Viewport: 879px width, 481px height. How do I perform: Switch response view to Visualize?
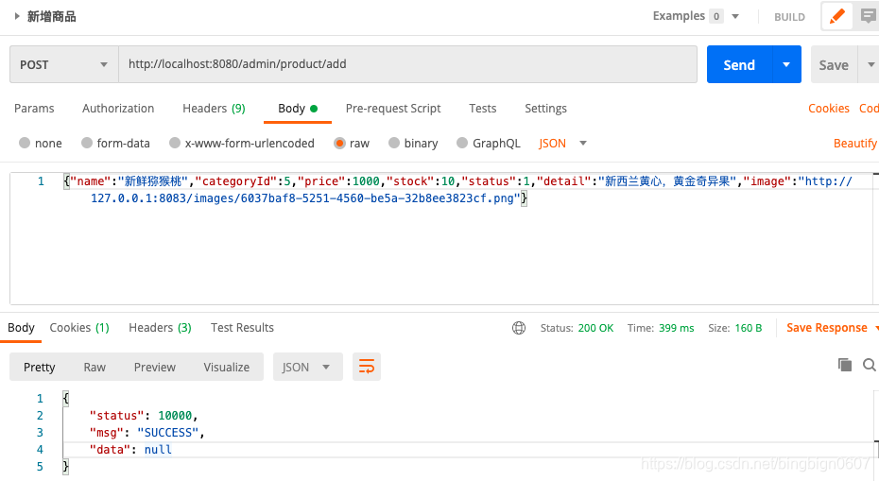227,368
